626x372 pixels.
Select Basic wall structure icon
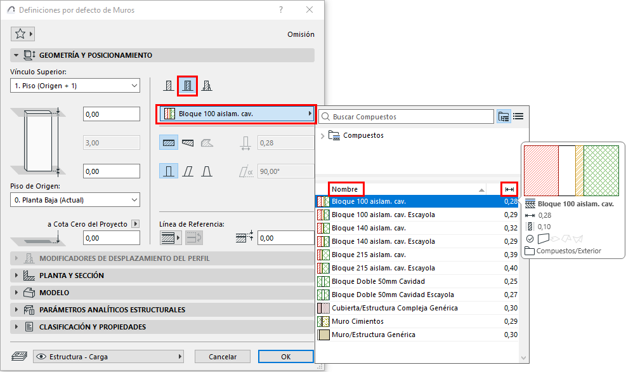(169, 86)
